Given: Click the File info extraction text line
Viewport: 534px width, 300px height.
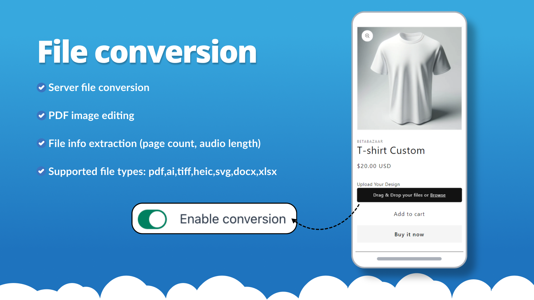Looking at the screenshot, I should click(x=155, y=144).
